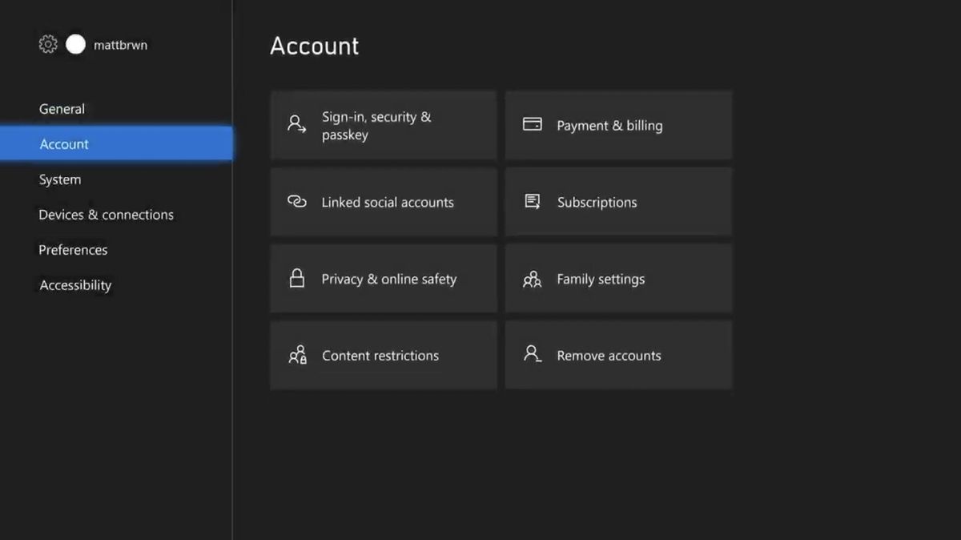Open the settings gear icon
The height and width of the screenshot is (540, 961).
point(47,44)
